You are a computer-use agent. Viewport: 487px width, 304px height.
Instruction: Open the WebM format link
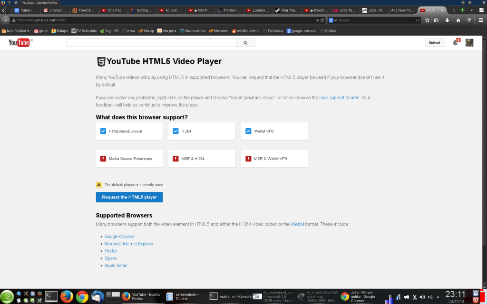pyautogui.click(x=297, y=224)
